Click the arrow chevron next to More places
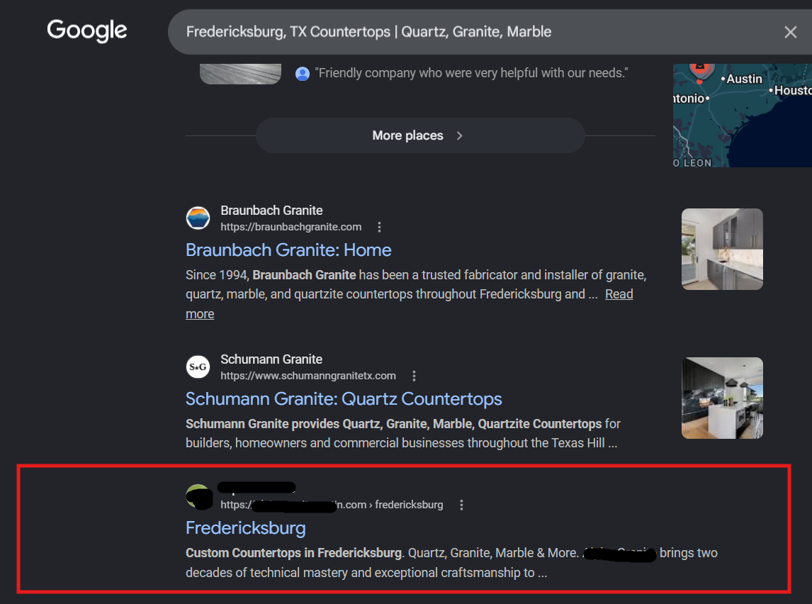 click(459, 135)
